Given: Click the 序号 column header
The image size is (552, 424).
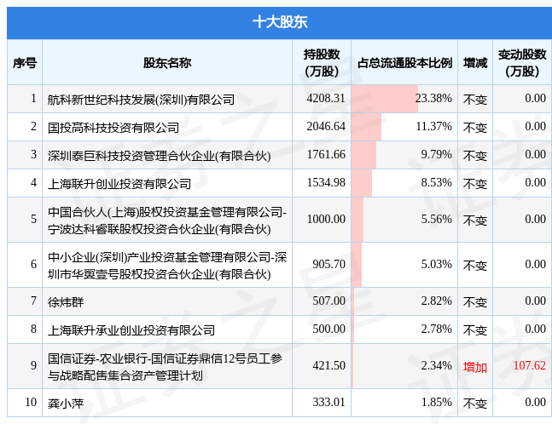Looking at the screenshot, I should [25, 63].
